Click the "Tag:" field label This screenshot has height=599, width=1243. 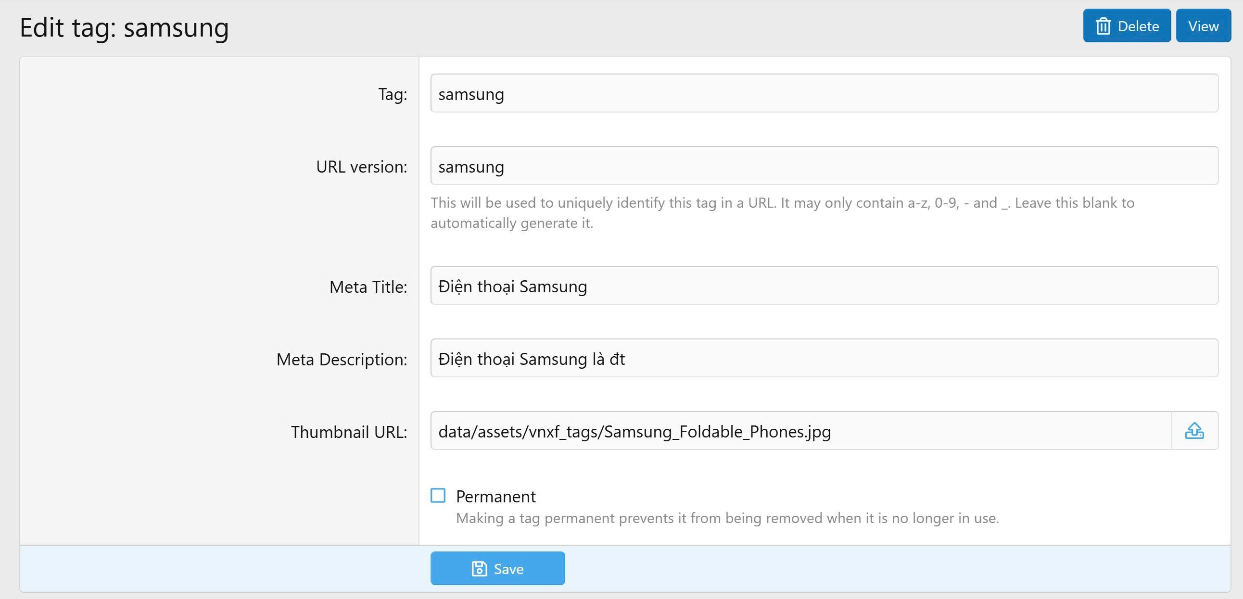point(393,94)
